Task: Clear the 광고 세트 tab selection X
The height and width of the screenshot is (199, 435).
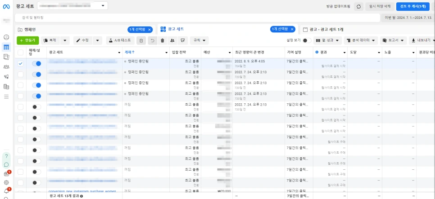Action: coord(292,29)
